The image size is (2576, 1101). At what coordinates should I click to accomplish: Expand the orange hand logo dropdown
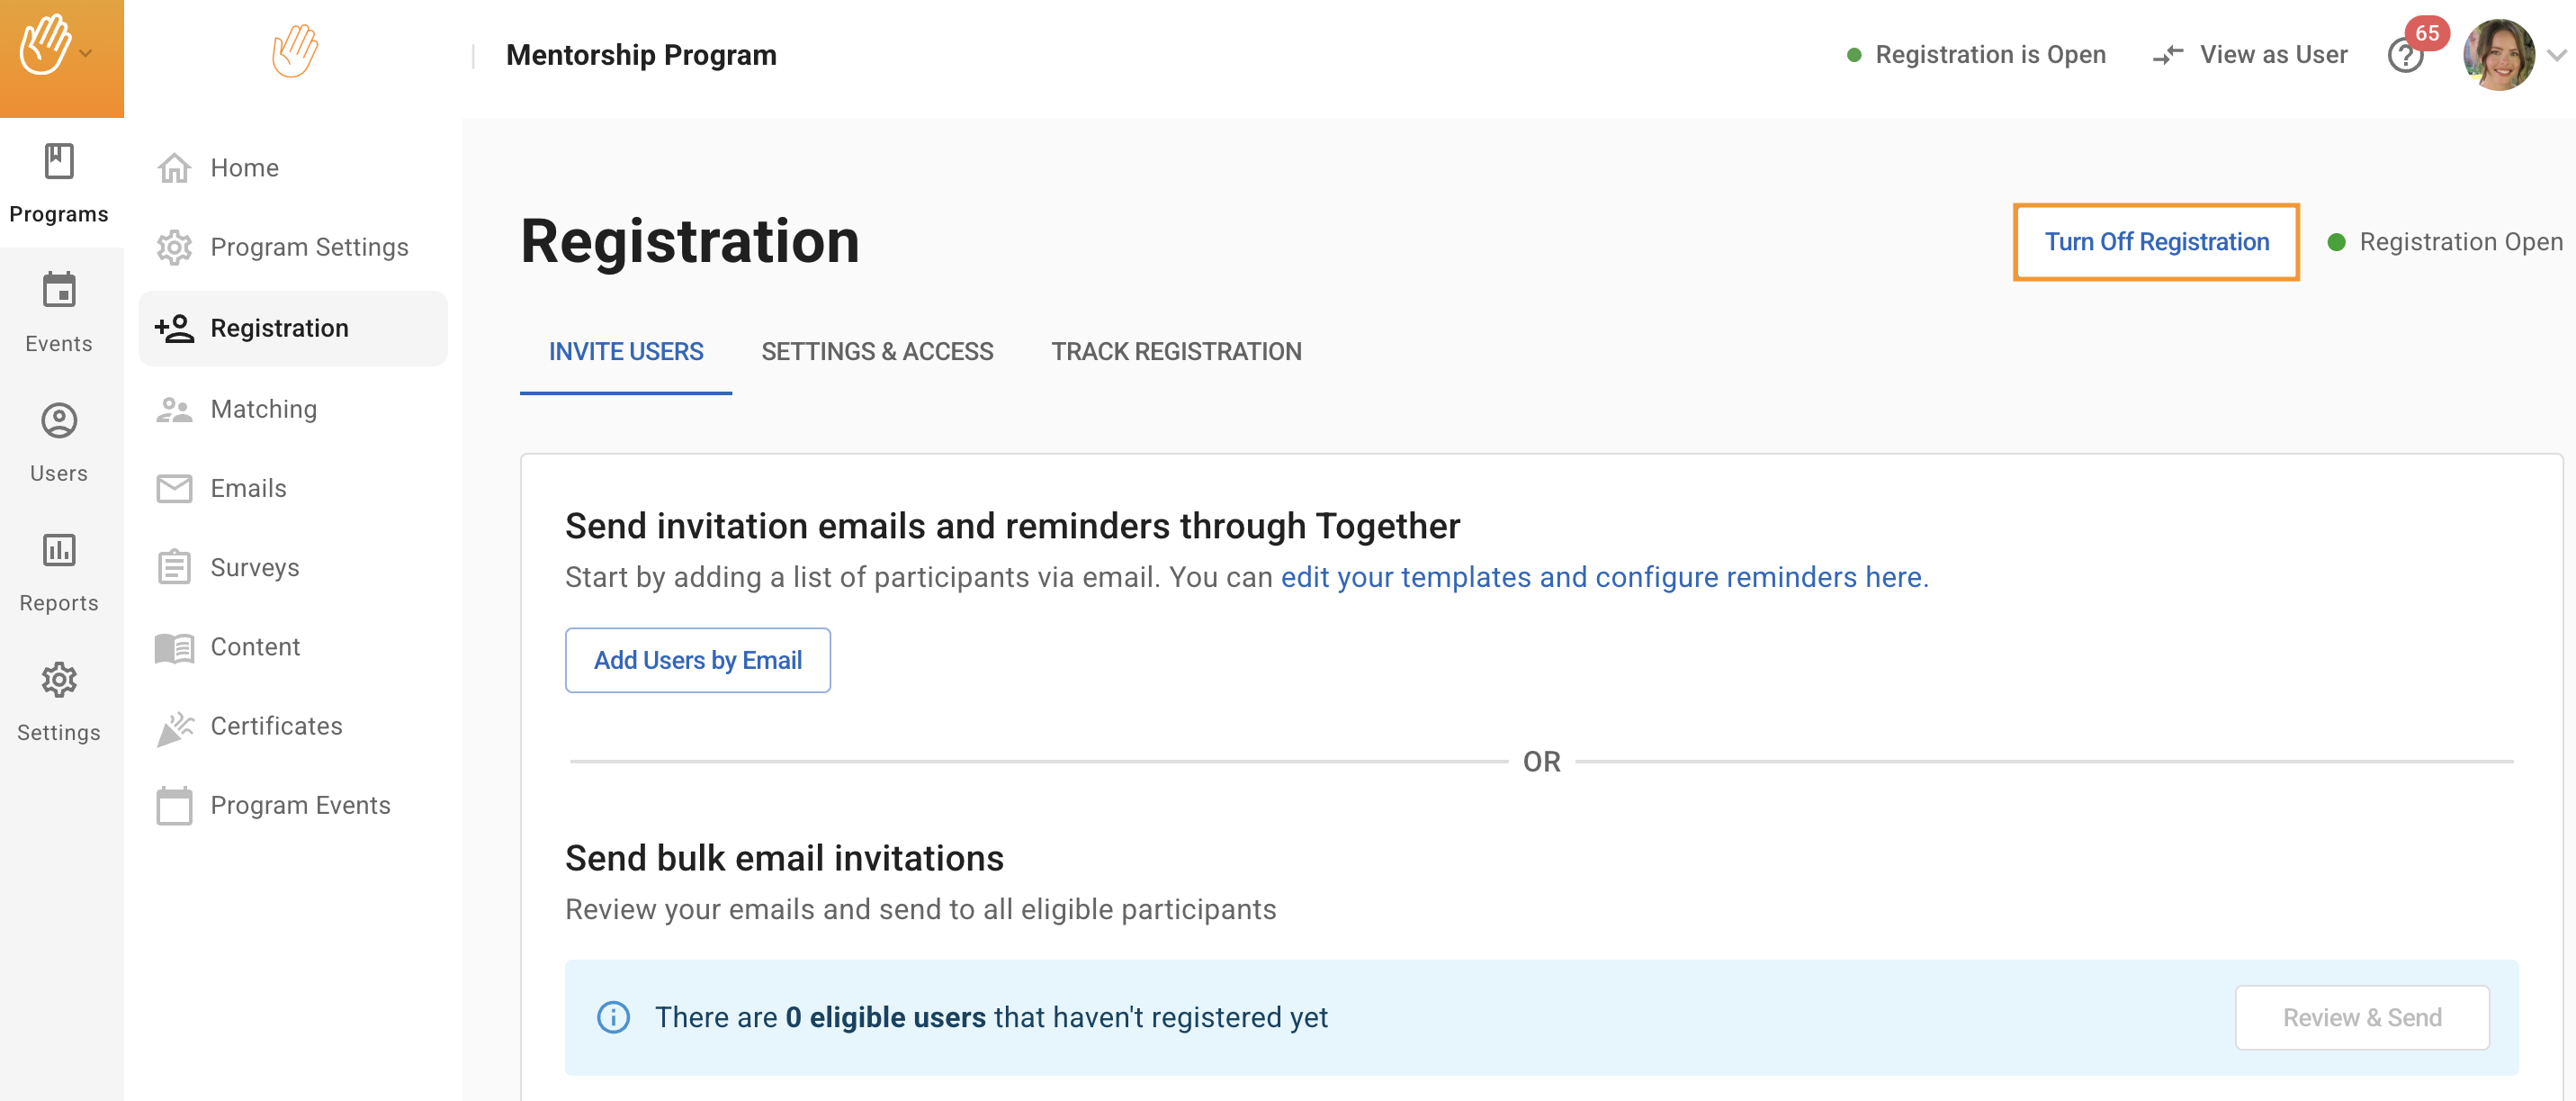pos(86,53)
